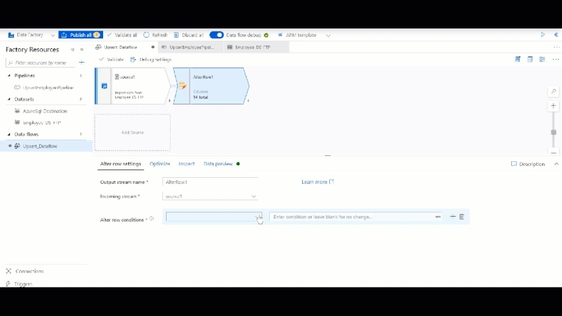Open the Incoming stream dropdown

(x=210, y=196)
